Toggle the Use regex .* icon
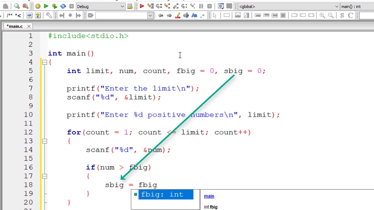374x210 pixels. 203,15
